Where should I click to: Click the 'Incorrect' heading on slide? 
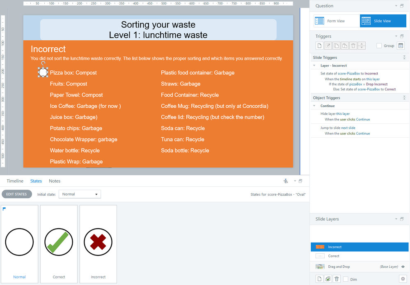(48, 49)
